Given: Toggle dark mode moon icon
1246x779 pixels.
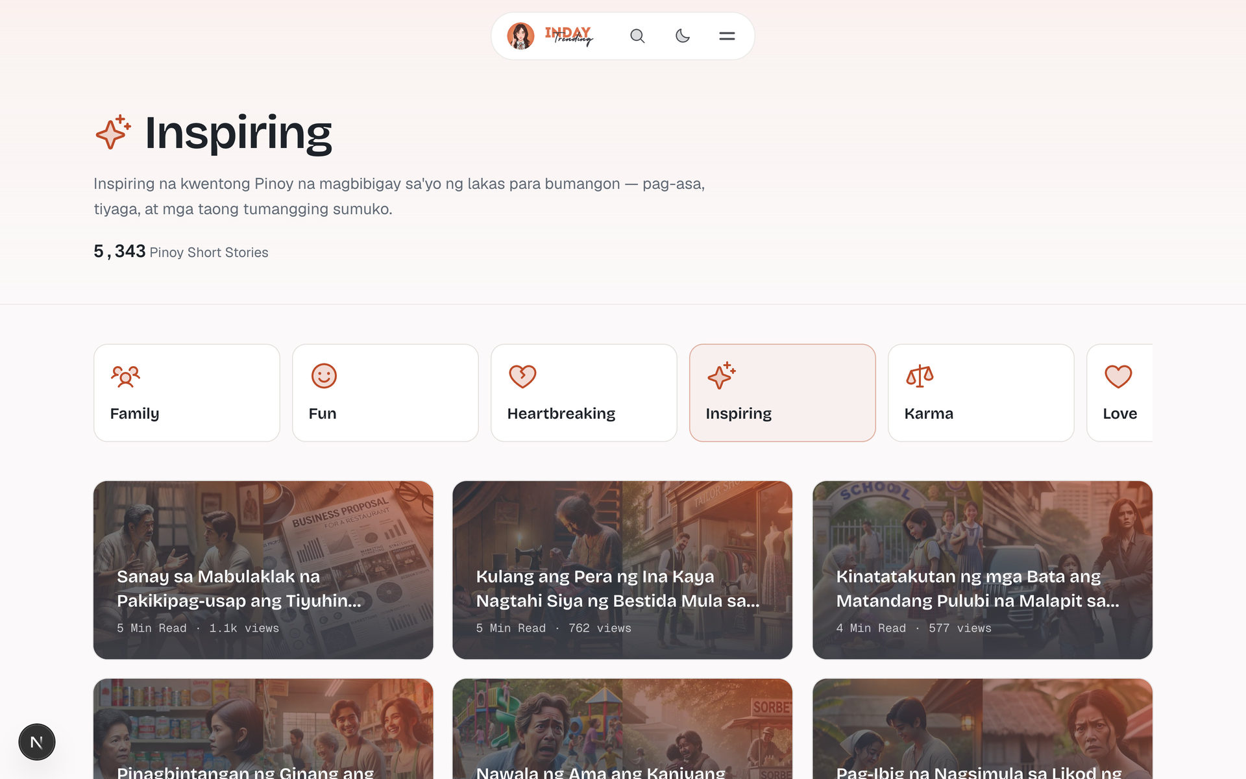Looking at the screenshot, I should (682, 36).
